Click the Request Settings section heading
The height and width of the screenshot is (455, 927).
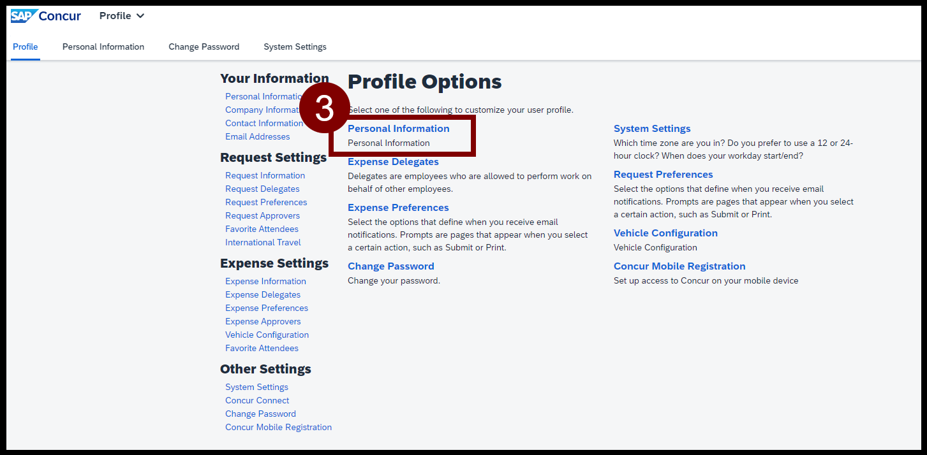pos(273,157)
